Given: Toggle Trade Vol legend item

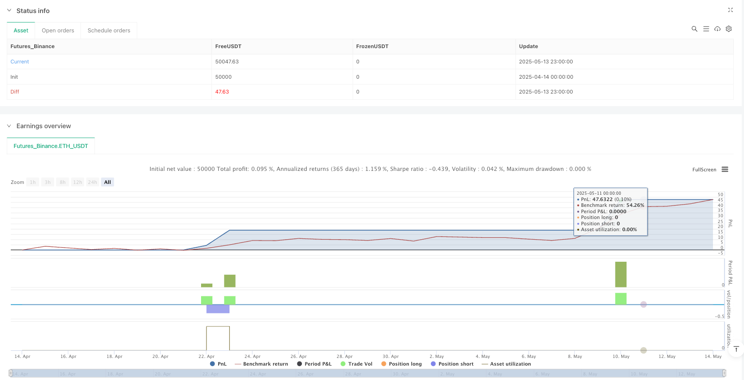Looking at the screenshot, I should [x=356, y=364].
